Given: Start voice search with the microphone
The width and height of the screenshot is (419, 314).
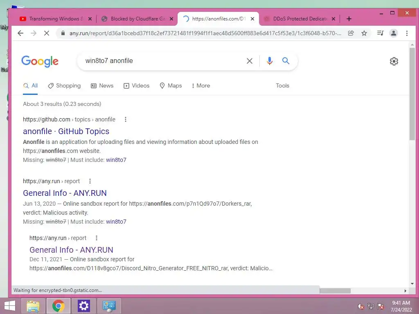Looking at the screenshot, I should (270, 61).
